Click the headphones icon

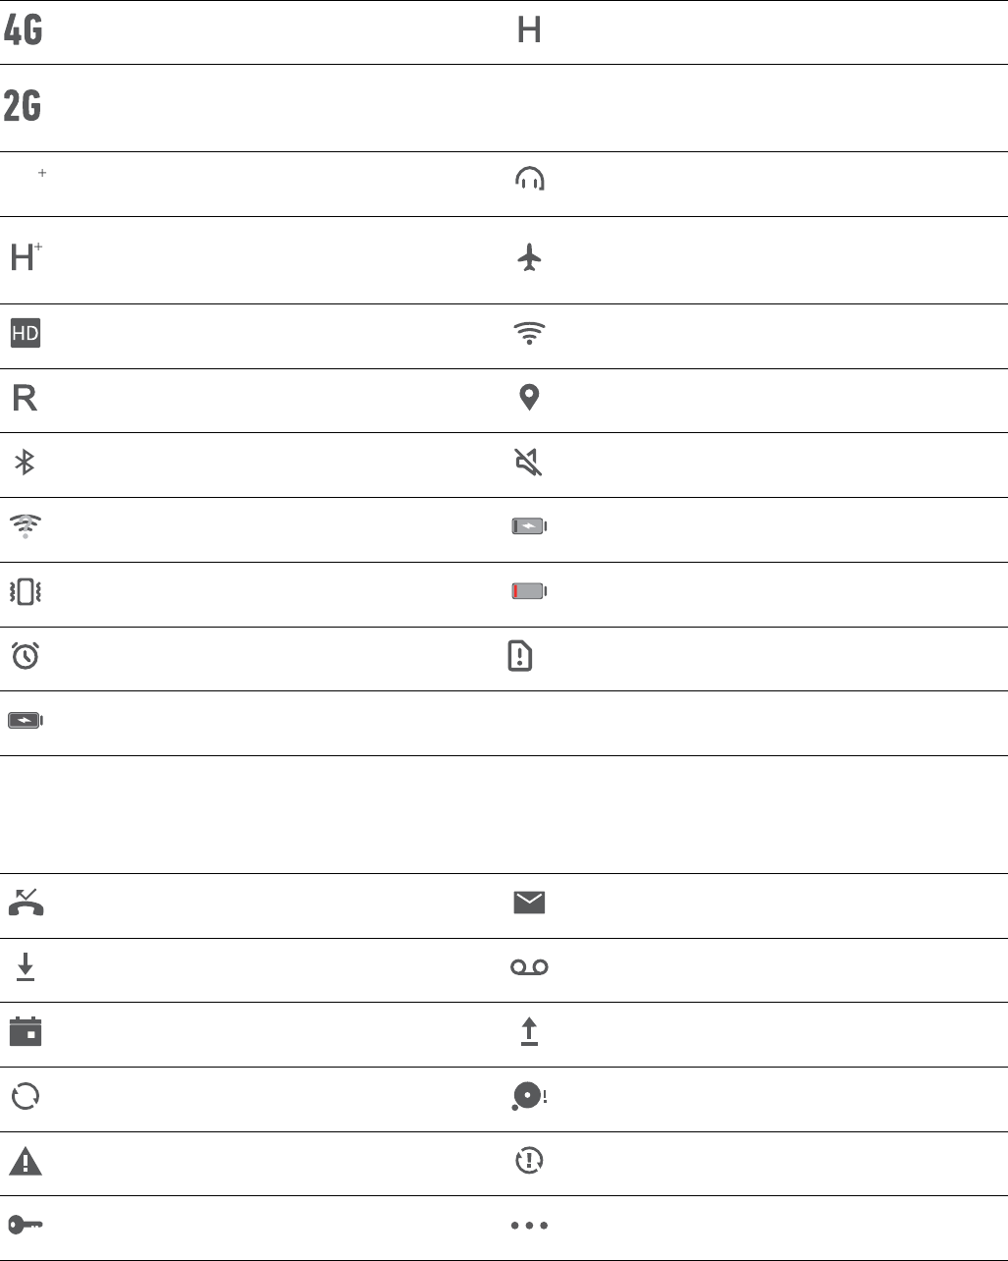[530, 179]
